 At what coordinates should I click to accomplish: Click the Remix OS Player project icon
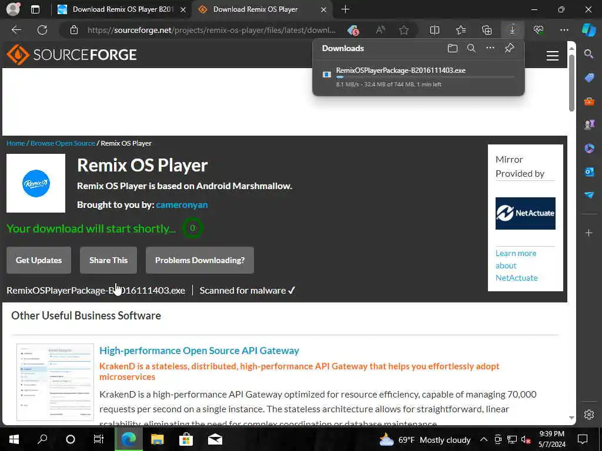click(36, 183)
